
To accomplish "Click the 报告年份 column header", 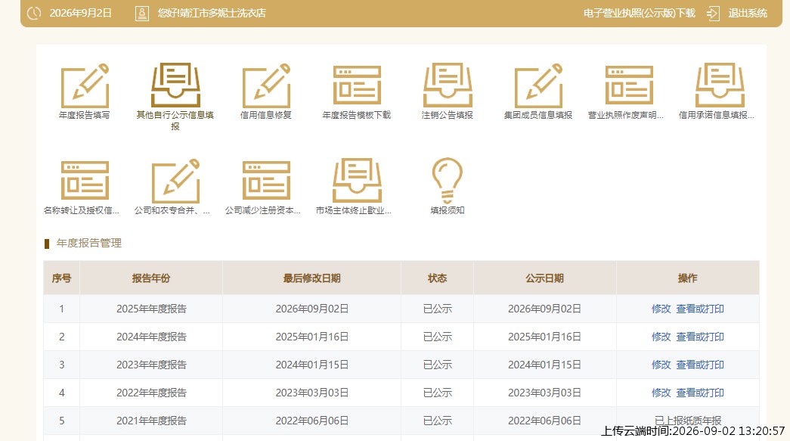I will (151, 278).
